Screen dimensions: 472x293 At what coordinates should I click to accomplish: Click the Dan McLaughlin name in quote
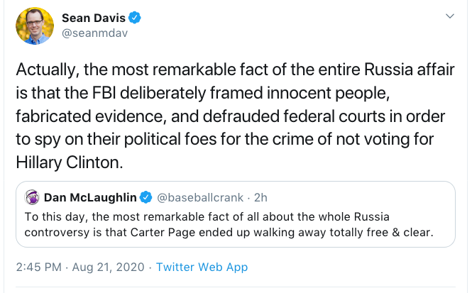(x=89, y=197)
